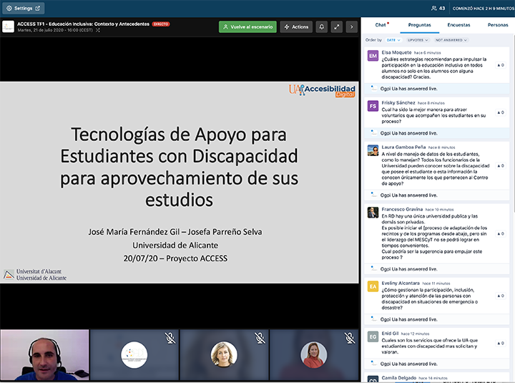Select the speaker webcam thumbnail with headset
This screenshot has width=515, height=383.
44,355
